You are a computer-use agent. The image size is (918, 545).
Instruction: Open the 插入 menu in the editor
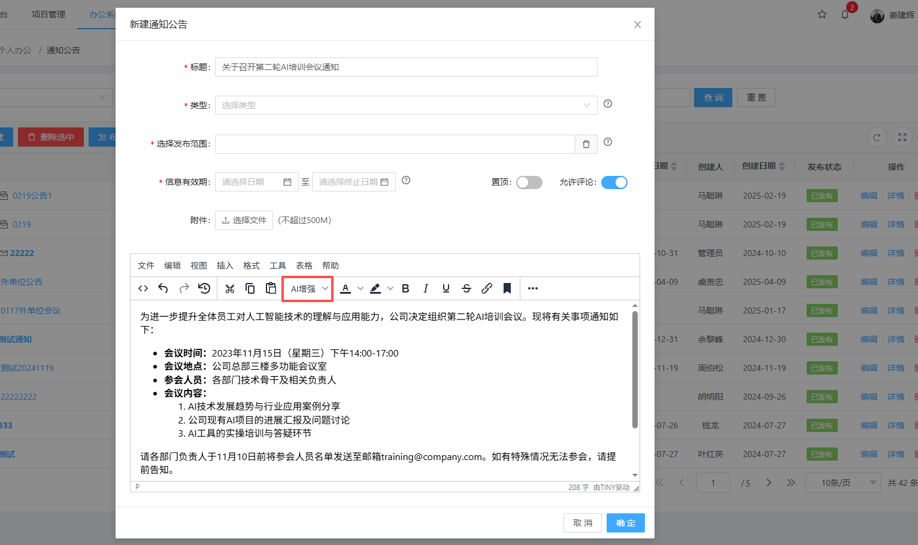(225, 265)
